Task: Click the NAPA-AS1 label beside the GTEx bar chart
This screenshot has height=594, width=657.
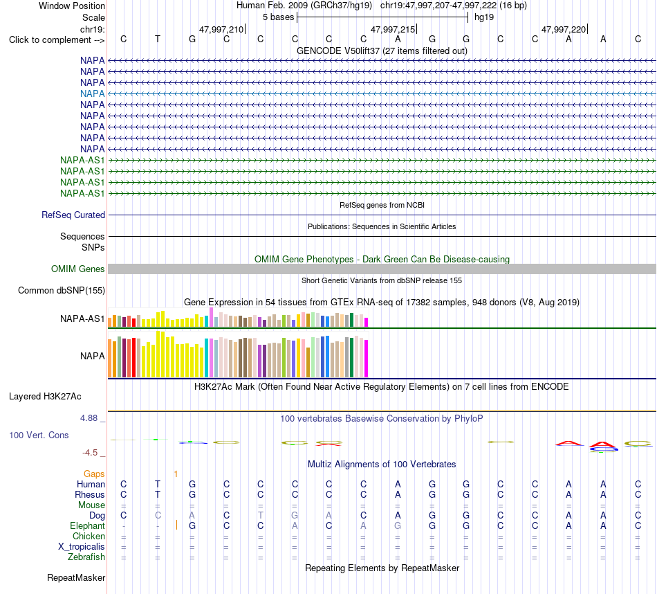Action: click(82, 319)
